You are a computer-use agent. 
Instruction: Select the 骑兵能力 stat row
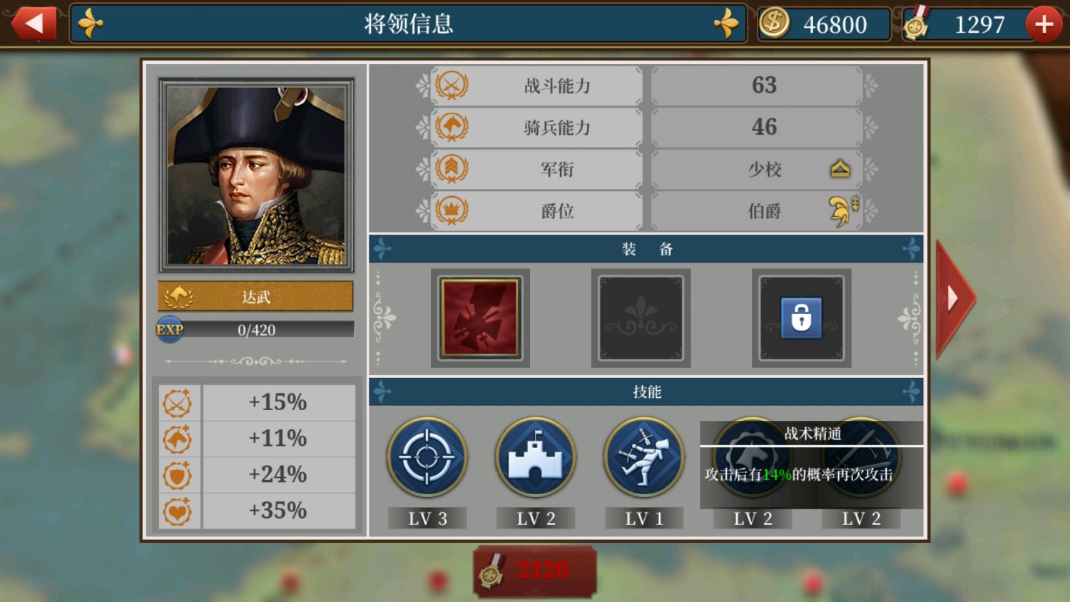pos(648,127)
